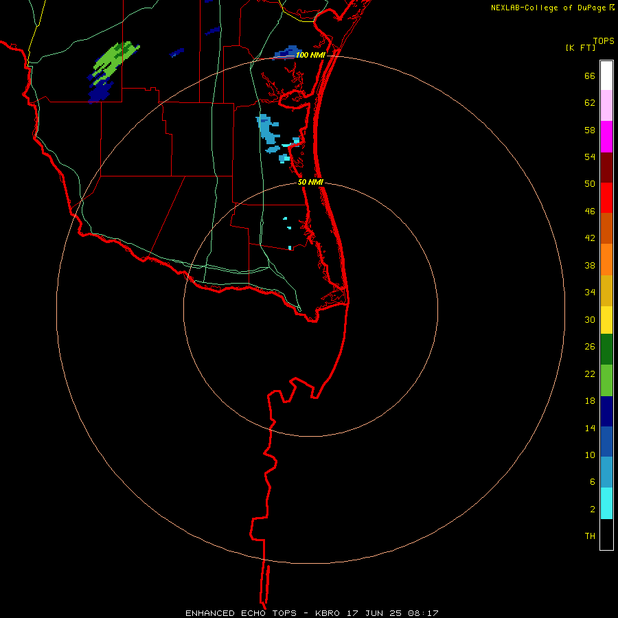Click the light green legend swatch
The image size is (618, 618).
606,380
